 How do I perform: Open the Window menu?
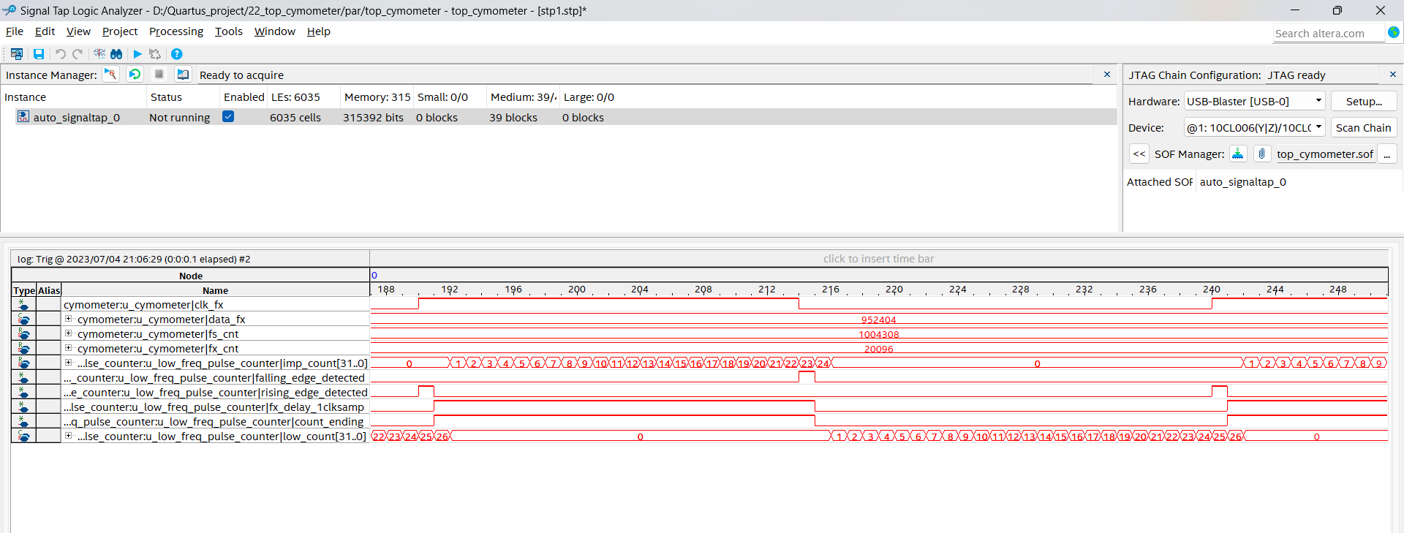[x=275, y=31]
